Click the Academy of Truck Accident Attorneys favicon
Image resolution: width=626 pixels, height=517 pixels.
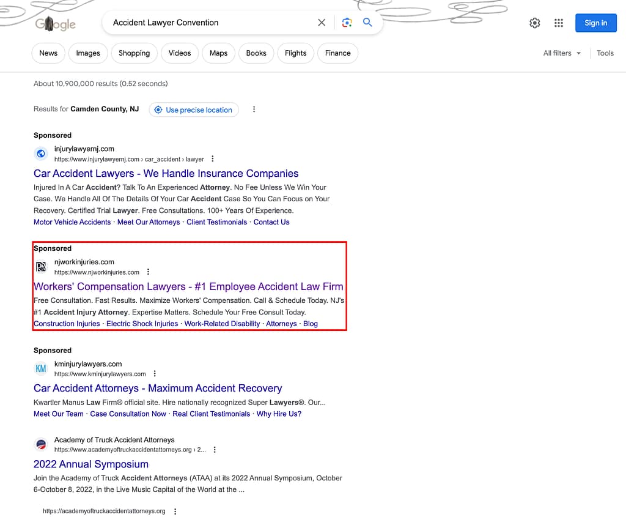(41, 444)
